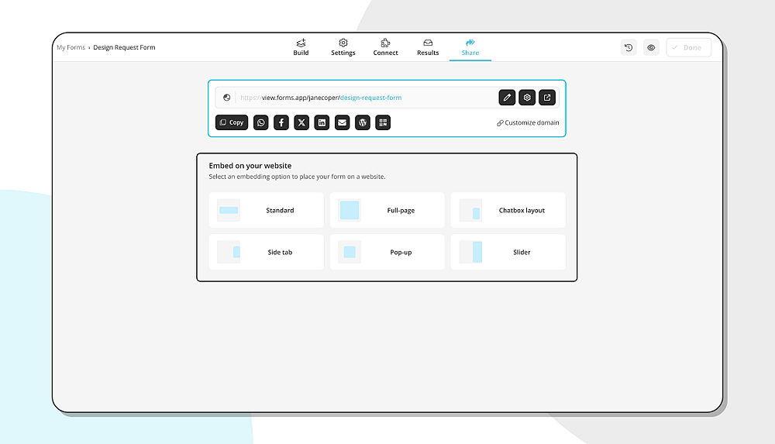Choose the Side tab embed option
Viewport: 775px width, 444px height.
pos(267,252)
